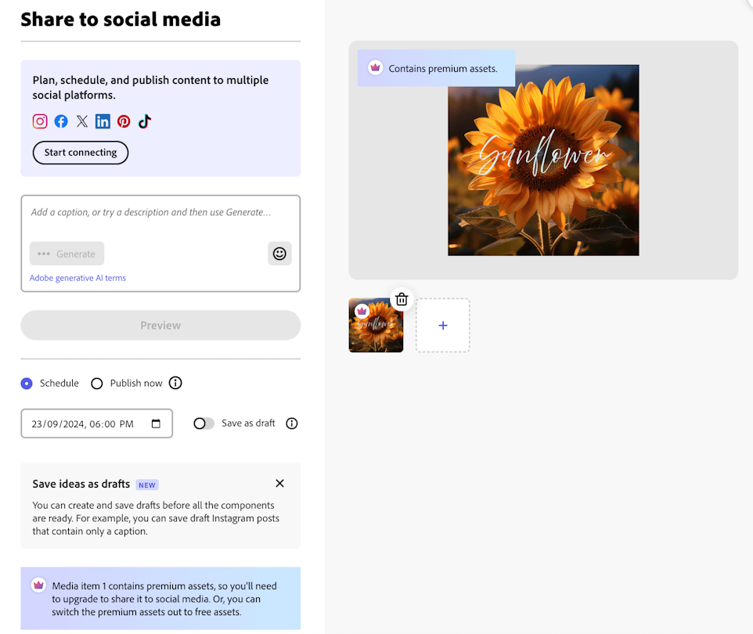Click the Generate caption button
Image resolution: width=753 pixels, height=634 pixels.
[x=67, y=253]
